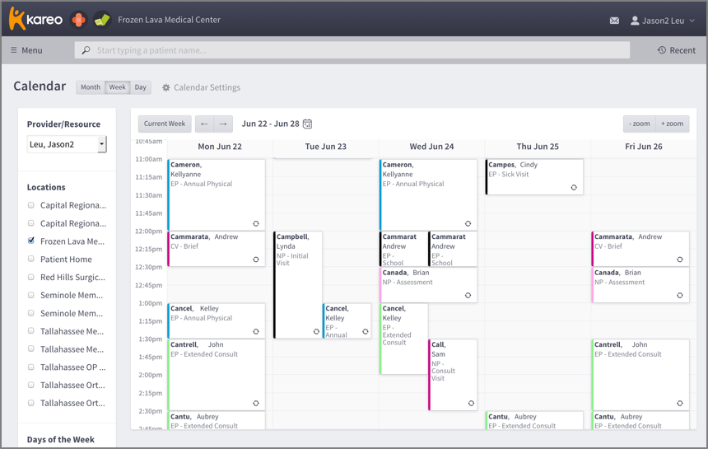Uncheck the Frozen Lava Me... location
Screen dimensions: 708x449
(30, 241)
